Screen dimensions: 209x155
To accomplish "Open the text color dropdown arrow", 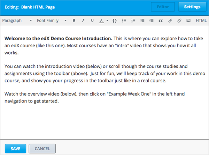I will pyautogui.click(x=107, y=21).
